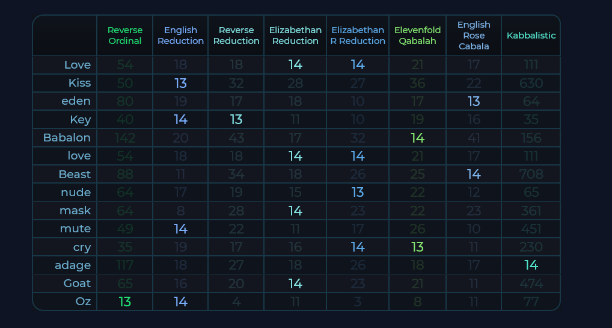Select the English Reduction cipher header
This screenshot has width=612, height=328.
[181, 36]
